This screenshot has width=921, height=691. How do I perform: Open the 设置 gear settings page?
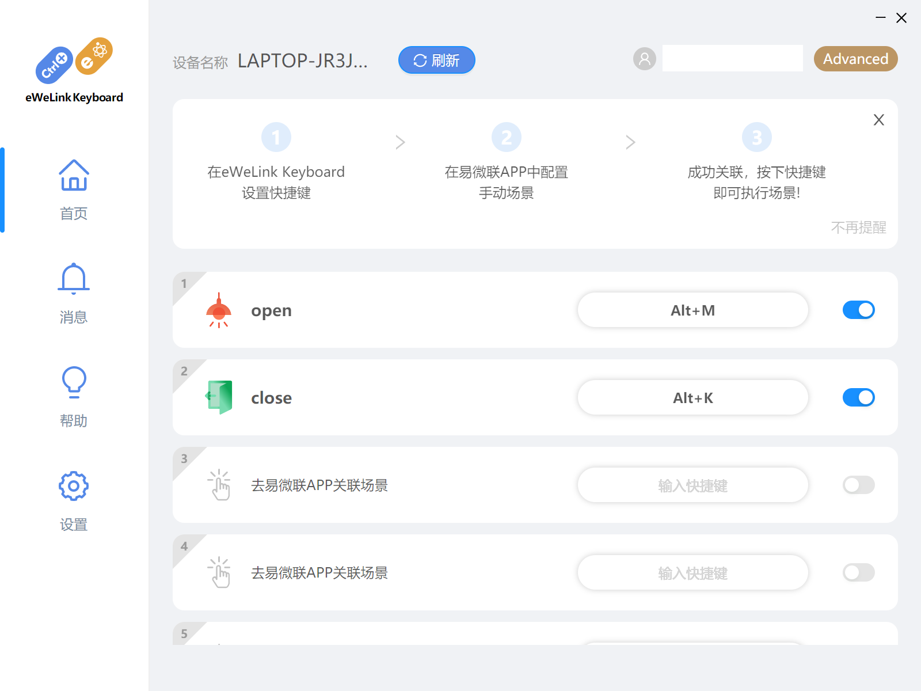74,500
